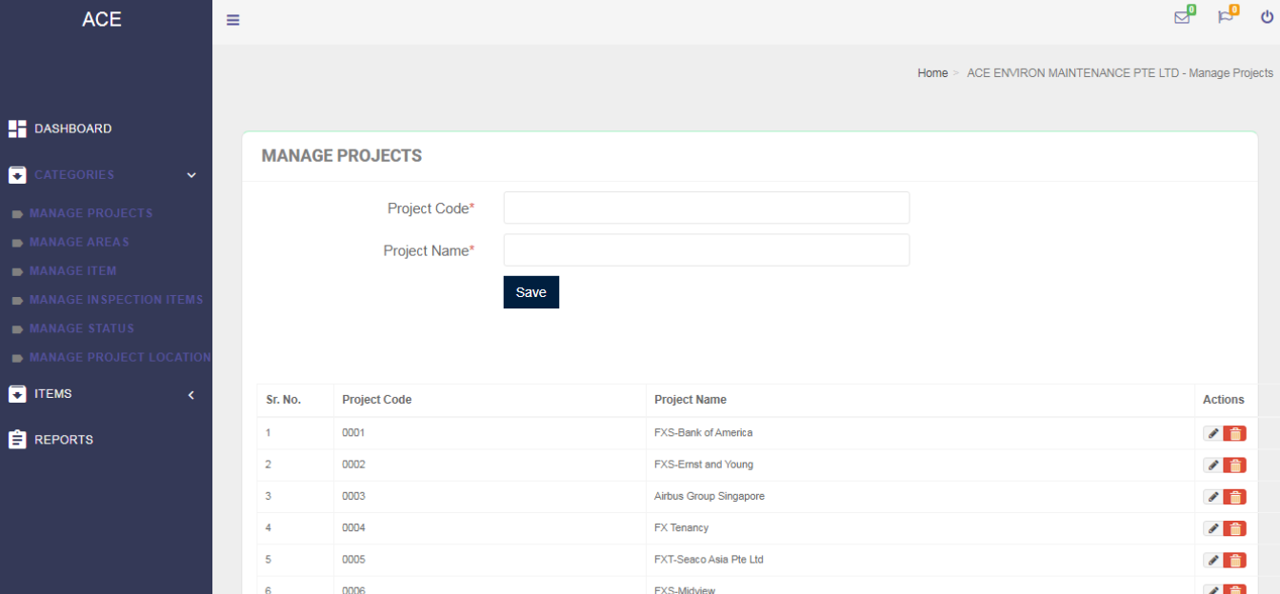Open the flag notifications icon
Image resolution: width=1280 pixels, height=594 pixels.
[x=1225, y=17]
